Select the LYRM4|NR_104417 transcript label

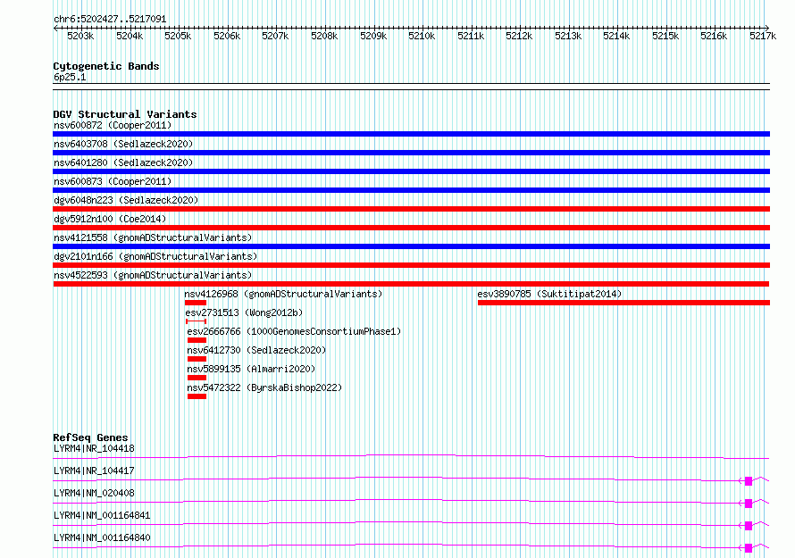click(94, 471)
